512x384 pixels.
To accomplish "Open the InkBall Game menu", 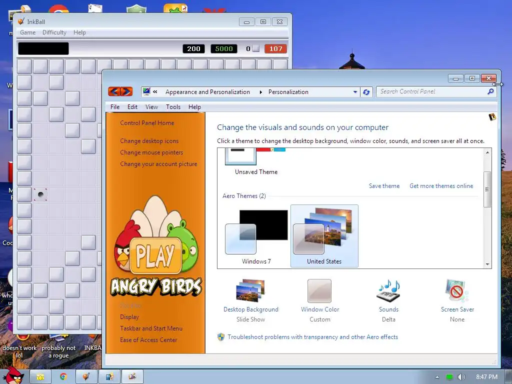I will pyautogui.click(x=28, y=32).
